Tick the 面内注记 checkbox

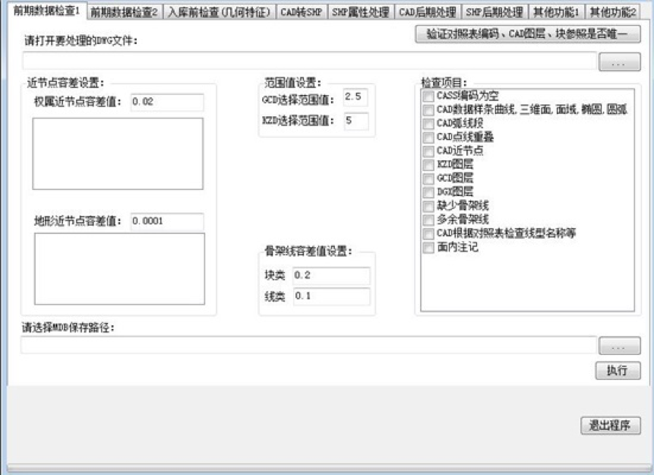pos(429,247)
